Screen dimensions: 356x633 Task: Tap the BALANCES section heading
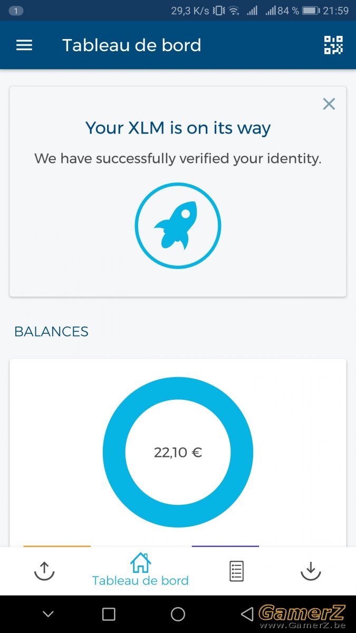(x=51, y=332)
